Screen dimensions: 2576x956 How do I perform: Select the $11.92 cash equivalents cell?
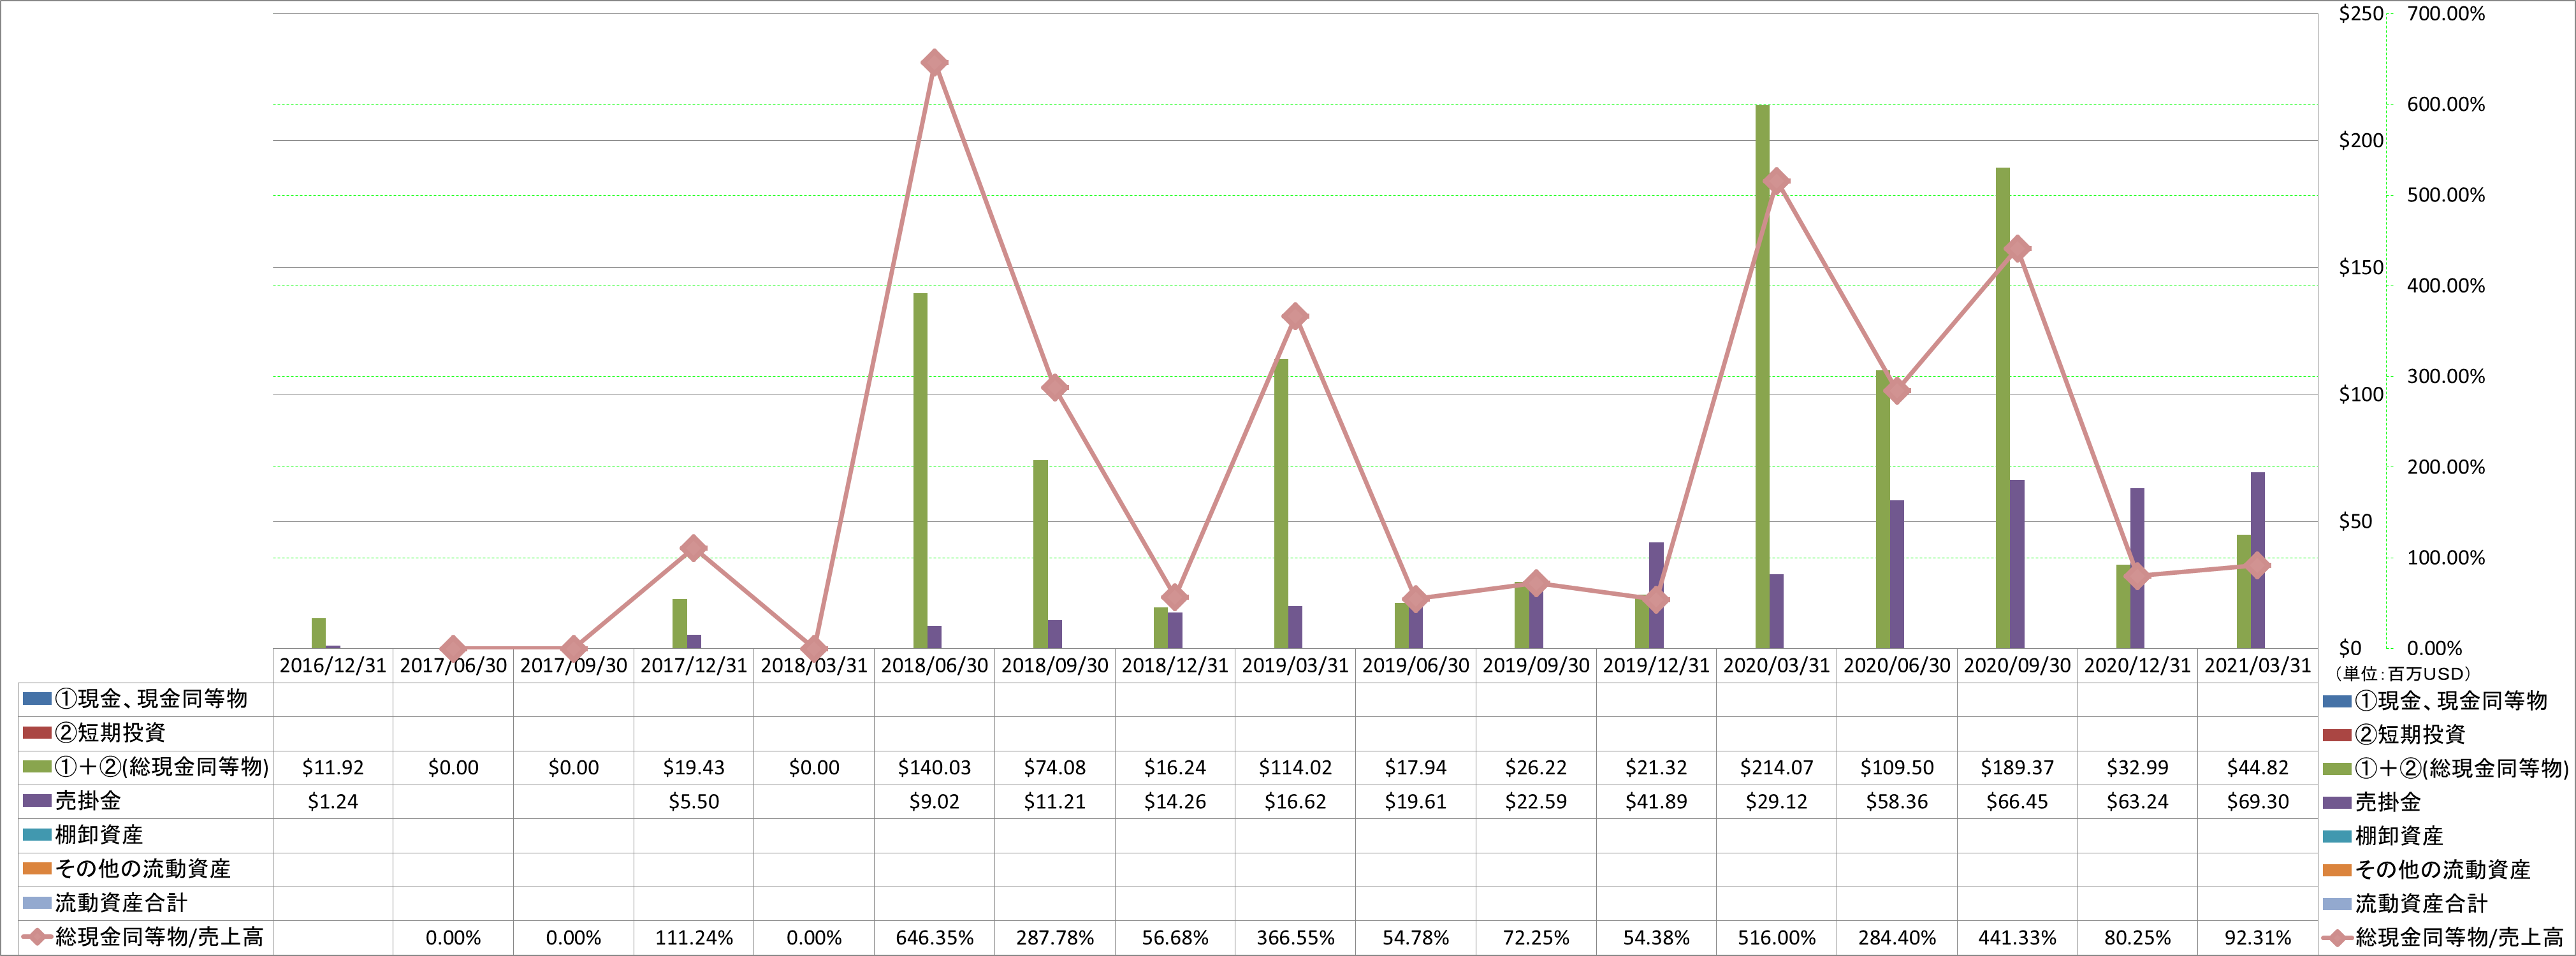click(333, 768)
